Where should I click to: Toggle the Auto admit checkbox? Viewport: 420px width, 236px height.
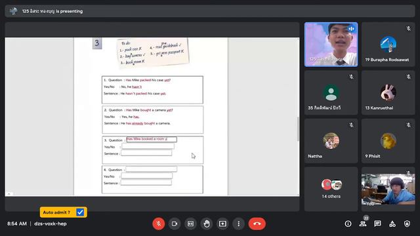point(80,212)
